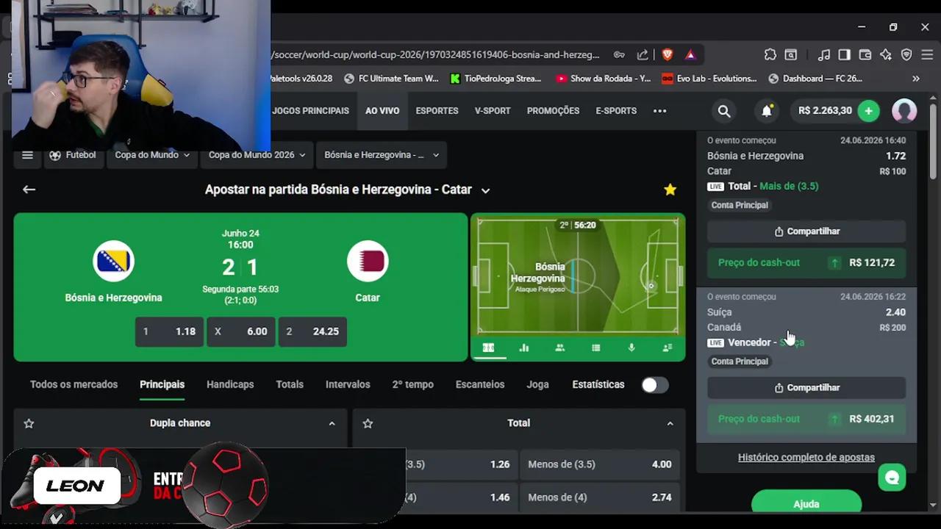The height and width of the screenshot is (529, 941).
Task: Open Show da Rodada bookmark
Action: coord(604,79)
